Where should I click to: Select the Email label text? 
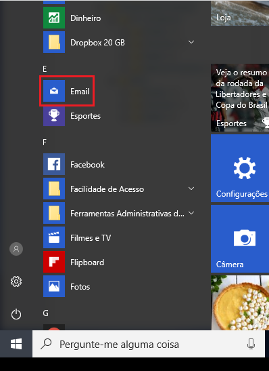pyautogui.click(x=80, y=92)
